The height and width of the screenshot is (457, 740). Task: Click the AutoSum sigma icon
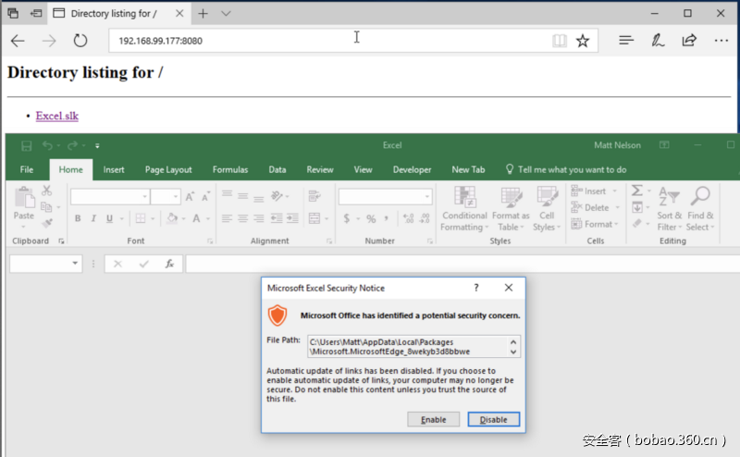click(636, 191)
